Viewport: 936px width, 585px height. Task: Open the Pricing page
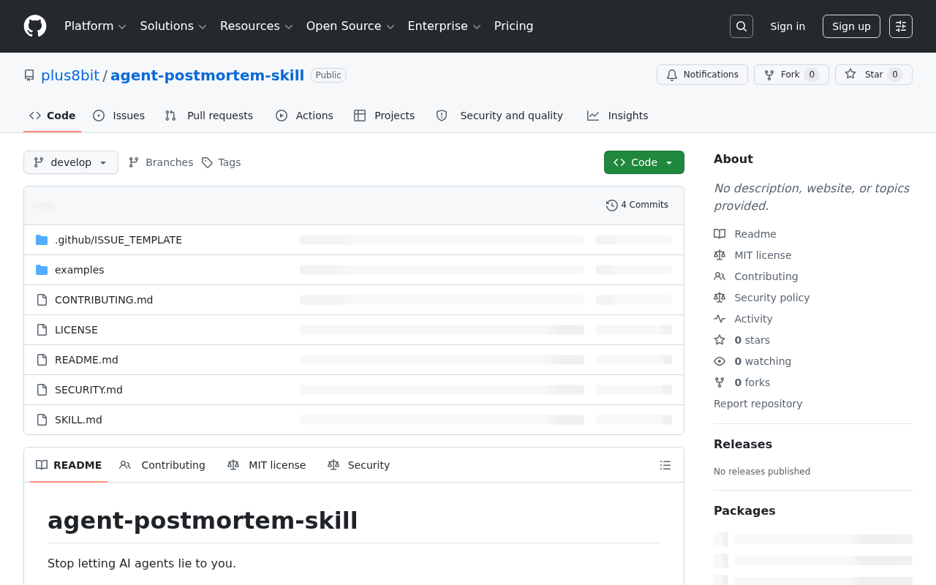[514, 26]
